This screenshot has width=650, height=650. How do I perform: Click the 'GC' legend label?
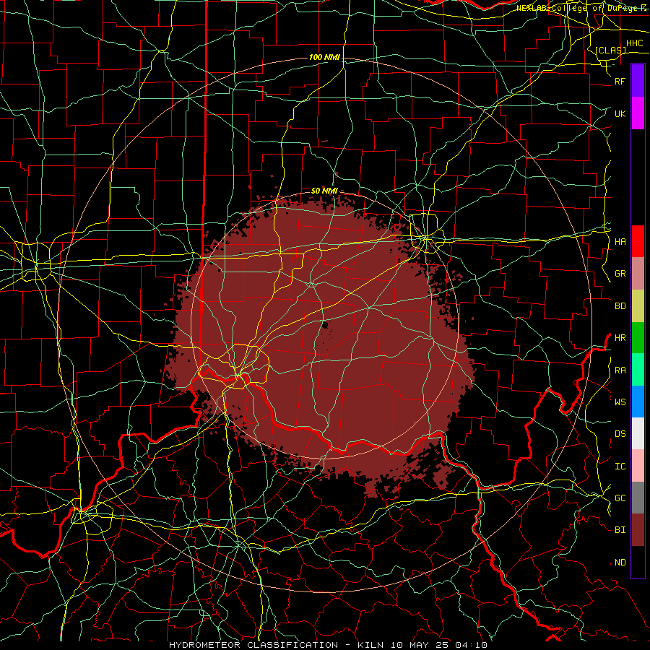pyautogui.click(x=620, y=498)
